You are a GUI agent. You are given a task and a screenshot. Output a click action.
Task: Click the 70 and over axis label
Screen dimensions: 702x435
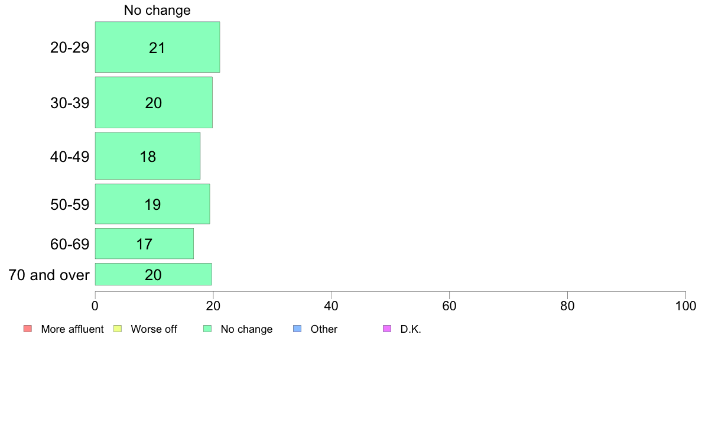(x=49, y=275)
